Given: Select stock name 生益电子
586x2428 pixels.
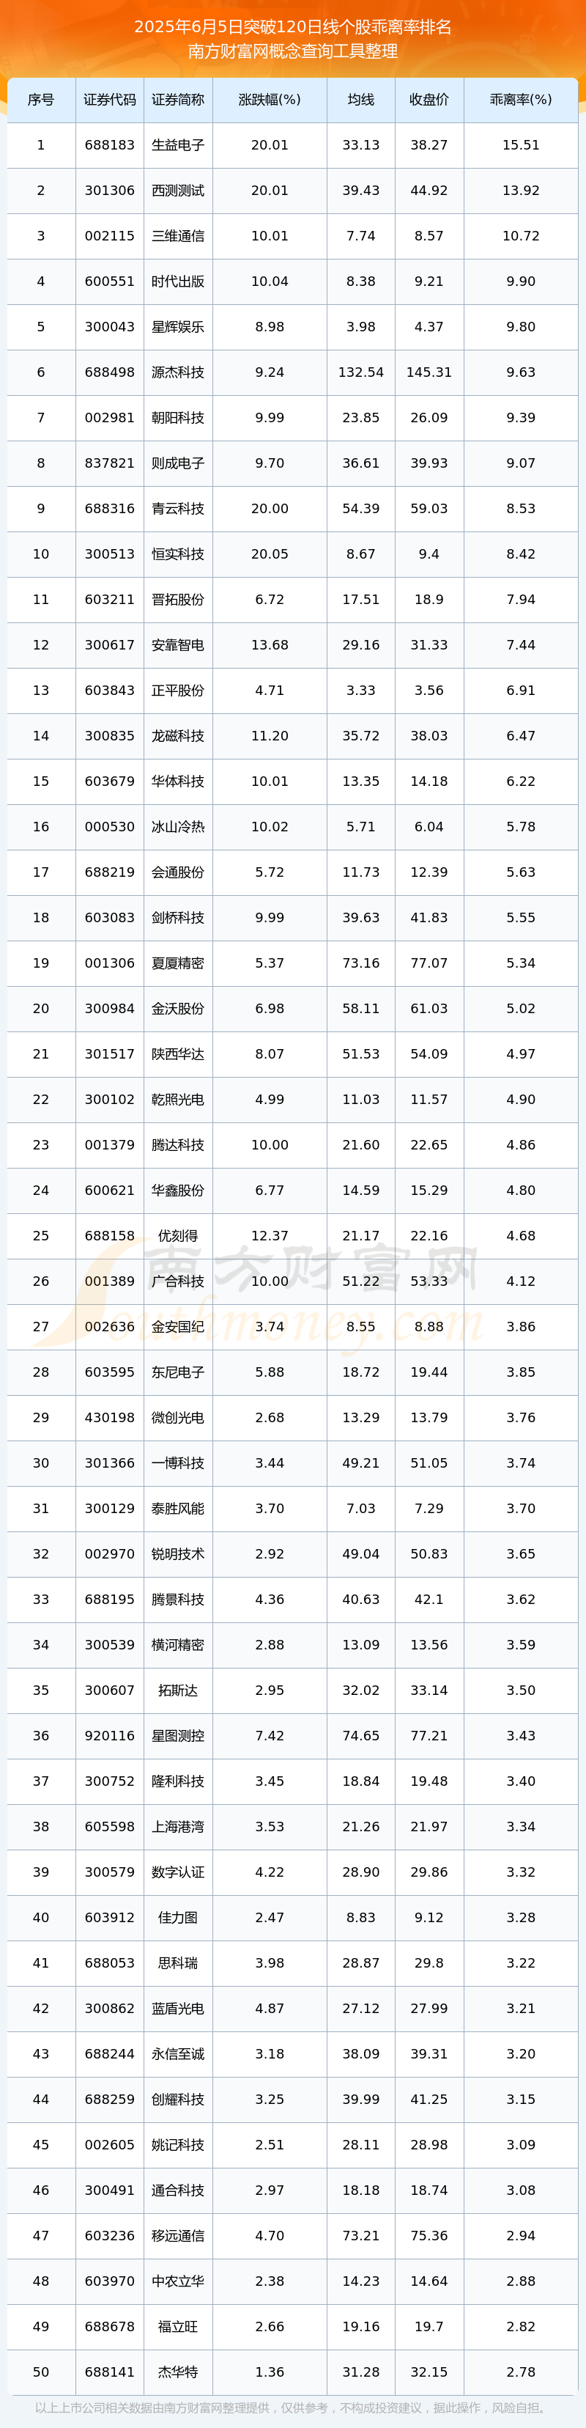Looking at the screenshot, I should pyautogui.click(x=178, y=145).
